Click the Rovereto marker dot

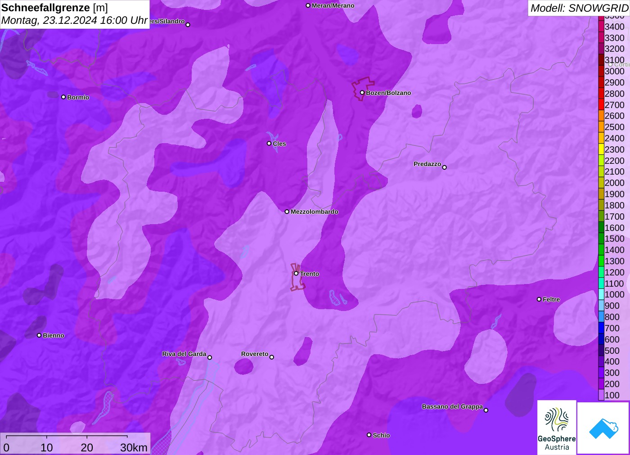click(272, 357)
